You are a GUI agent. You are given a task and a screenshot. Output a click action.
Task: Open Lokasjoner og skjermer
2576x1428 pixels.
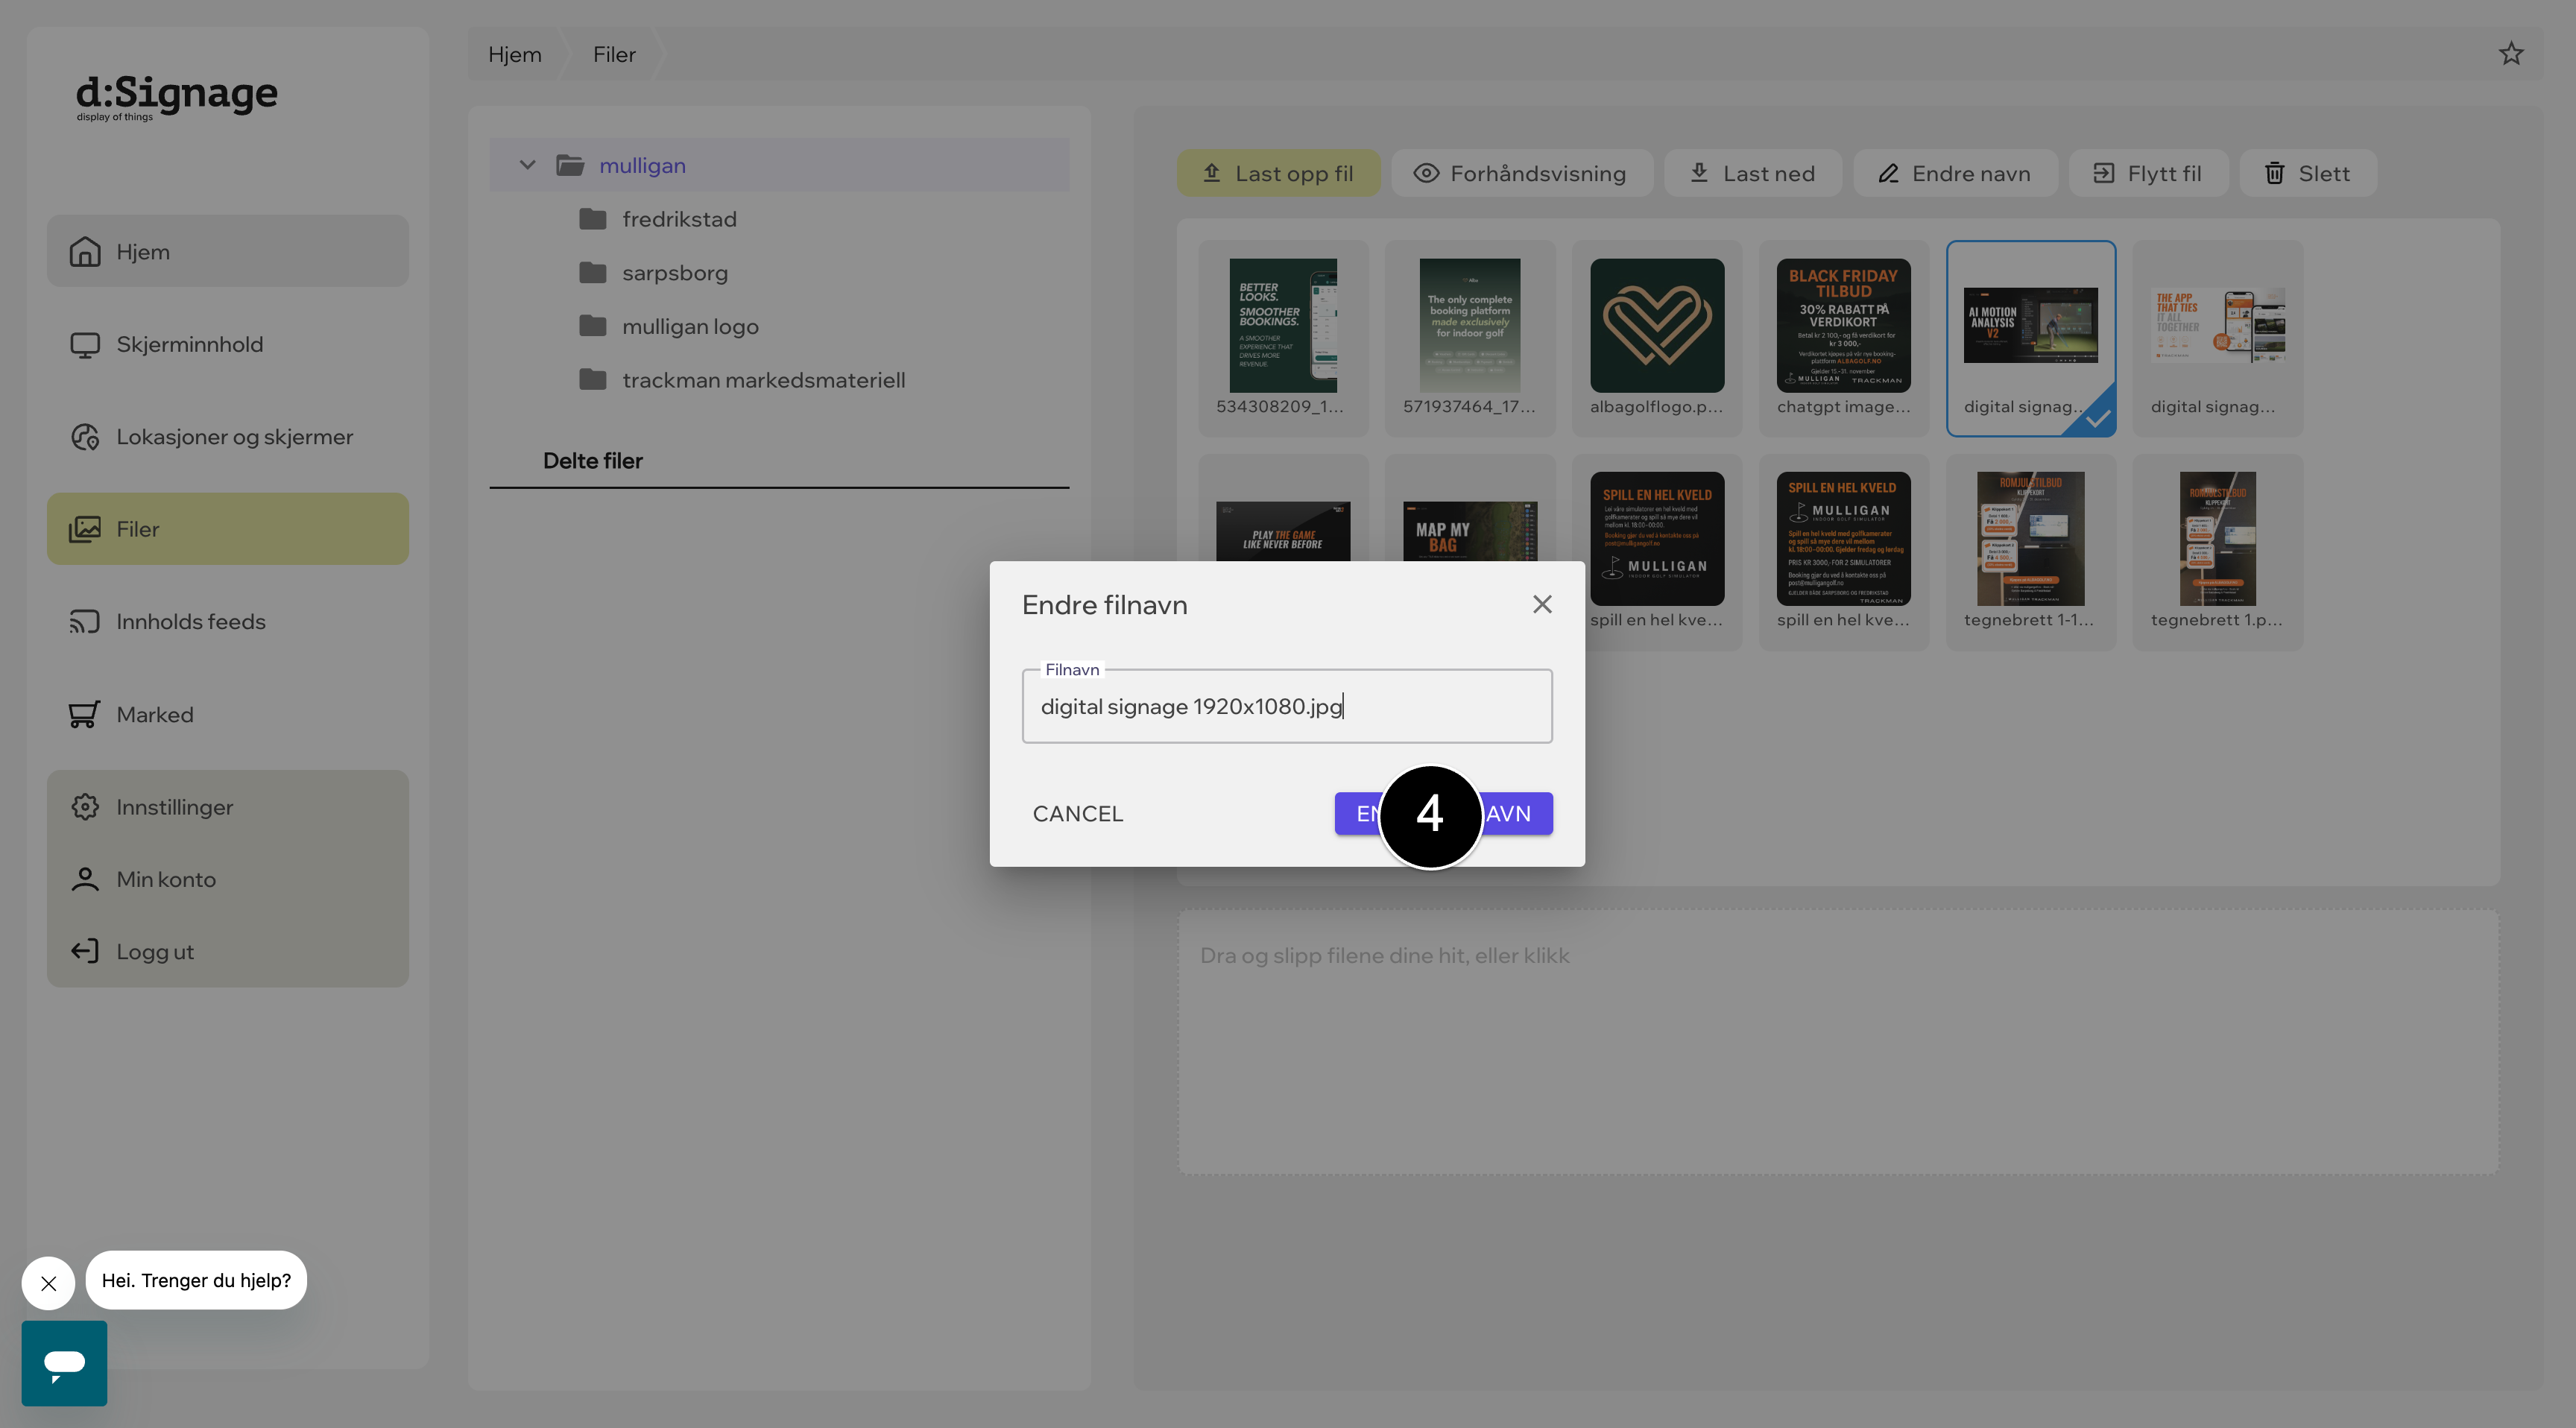[227, 436]
